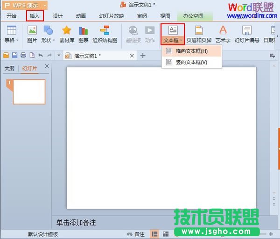280x239 pixels.
Task: Click the 文本框 text box icon
Action: tap(173, 30)
